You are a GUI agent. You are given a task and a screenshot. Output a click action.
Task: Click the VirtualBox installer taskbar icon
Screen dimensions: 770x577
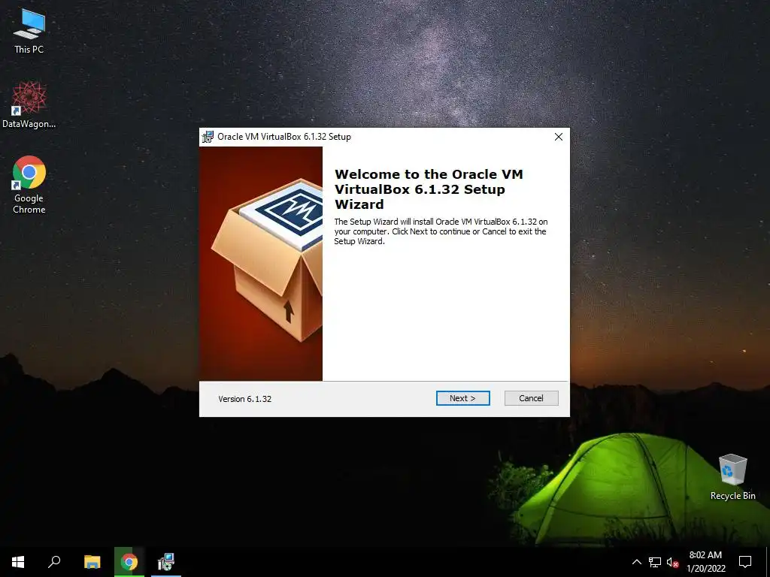click(x=166, y=562)
